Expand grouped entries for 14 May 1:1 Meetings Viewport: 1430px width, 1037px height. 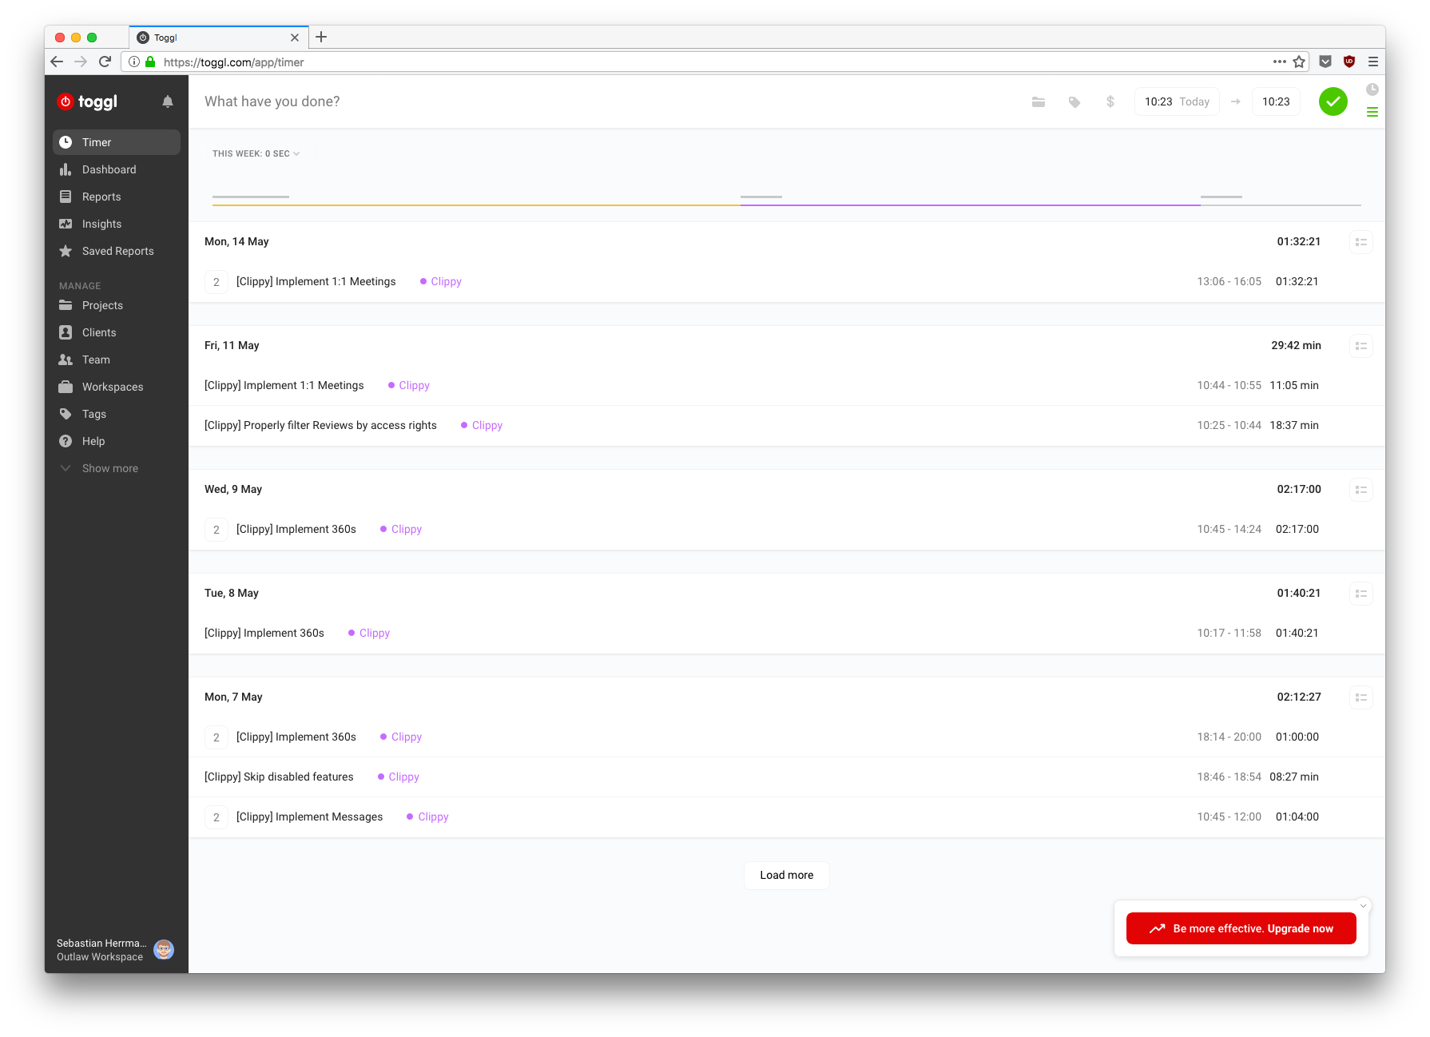216,282
